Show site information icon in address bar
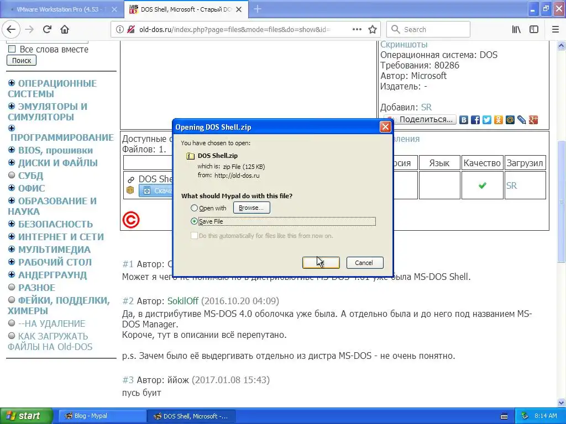Screen dimensions: 566x424 tap(120, 30)
